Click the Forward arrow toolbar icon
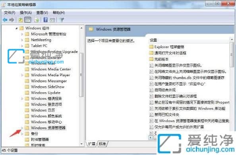The image size is (236, 155). coord(12,20)
